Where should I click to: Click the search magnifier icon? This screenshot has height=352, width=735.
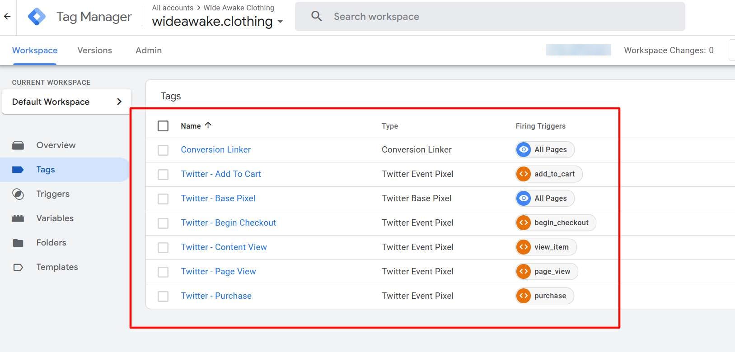317,16
